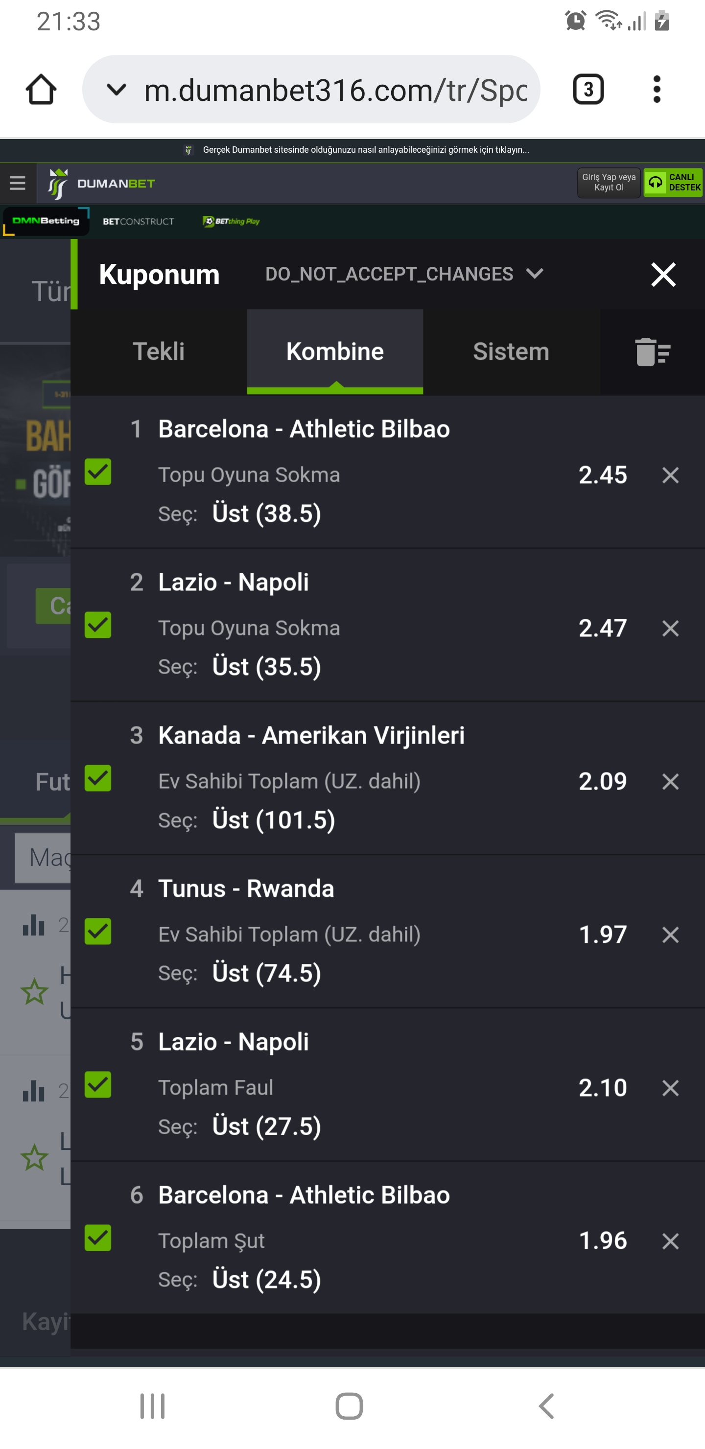Uncheck the Toplam Şut 1.96 bet
This screenshot has height=1449, width=705.
click(x=98, y=1238)
